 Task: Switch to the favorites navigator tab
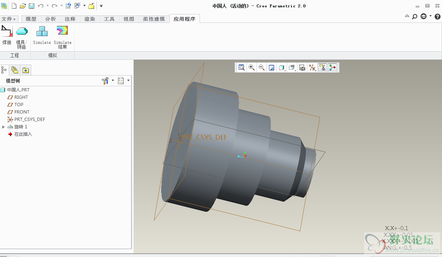[25, 70]
